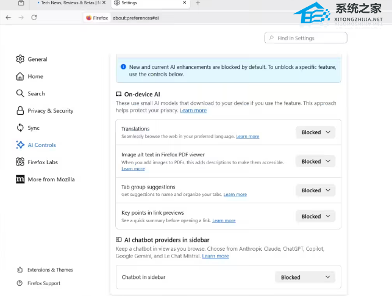Open Firefox Support link

pyautogui.click(x=44, y=283)
